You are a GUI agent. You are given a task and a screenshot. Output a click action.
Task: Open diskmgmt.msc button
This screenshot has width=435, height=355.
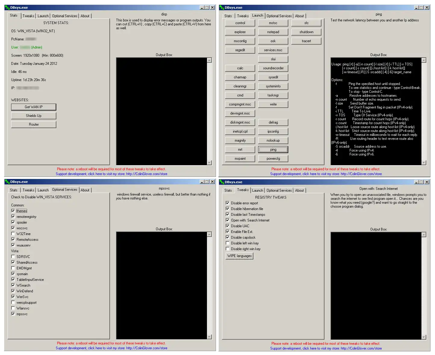coord(240,122)
